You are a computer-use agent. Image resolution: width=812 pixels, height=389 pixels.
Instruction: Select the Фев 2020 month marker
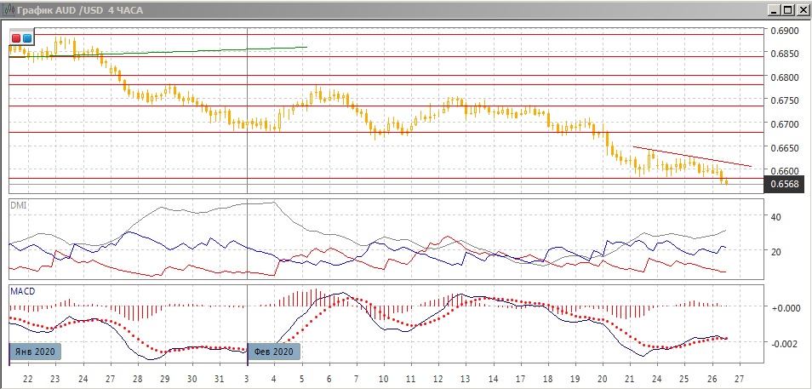tap(274, 352)
